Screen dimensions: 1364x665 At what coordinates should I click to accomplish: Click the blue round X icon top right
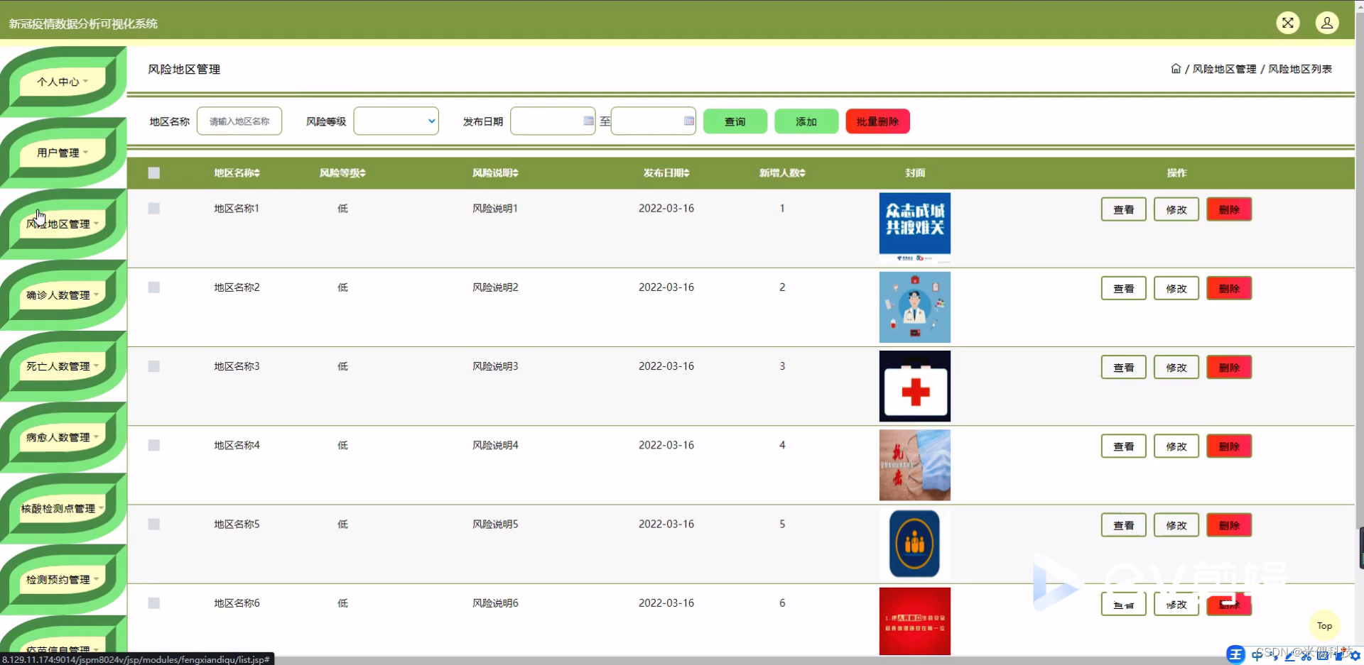point(1288,23)
